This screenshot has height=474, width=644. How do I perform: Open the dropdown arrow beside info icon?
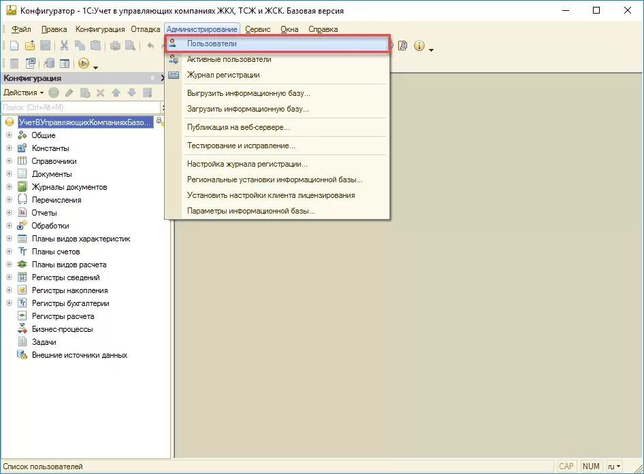click(x=431, y=50)
